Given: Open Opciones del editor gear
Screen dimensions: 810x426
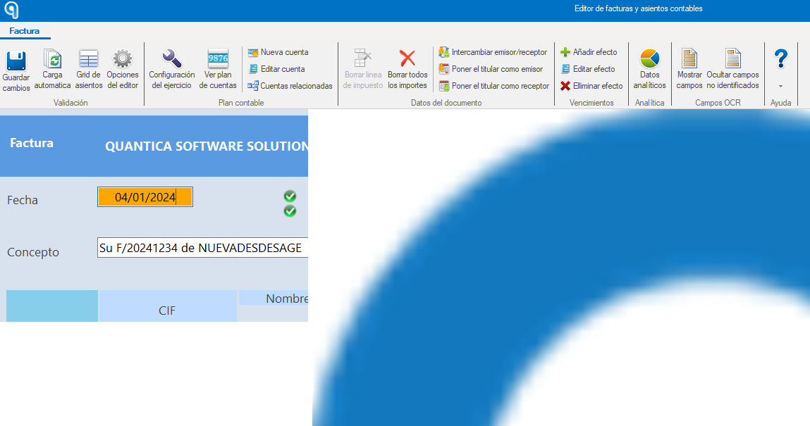Looking at the screenshot, I should click(x=123, y=59).
